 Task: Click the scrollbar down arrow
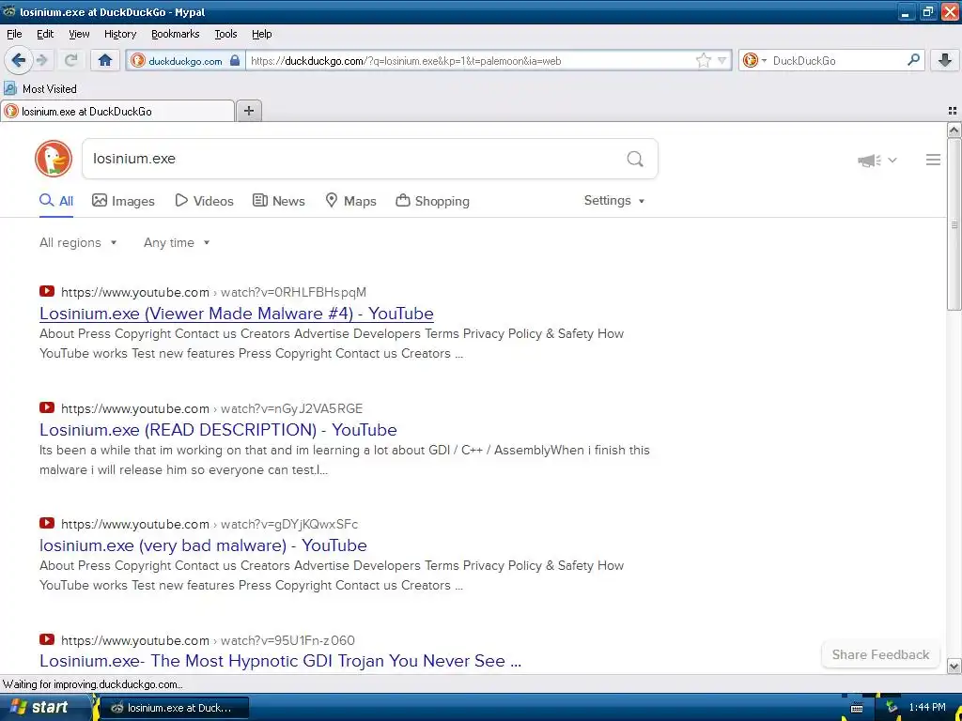pos(954,667)
